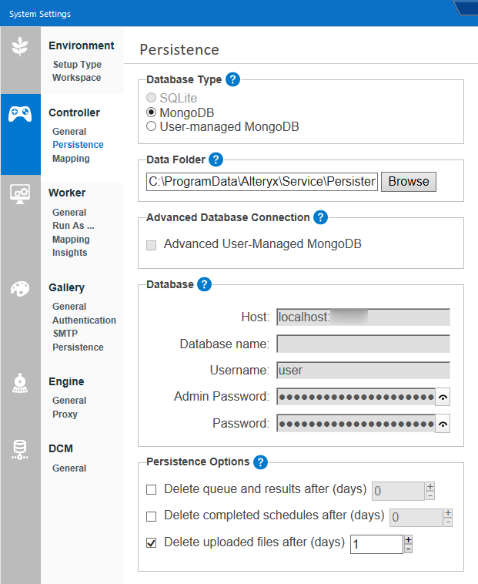Click the Engine heading

click(66, 381)
